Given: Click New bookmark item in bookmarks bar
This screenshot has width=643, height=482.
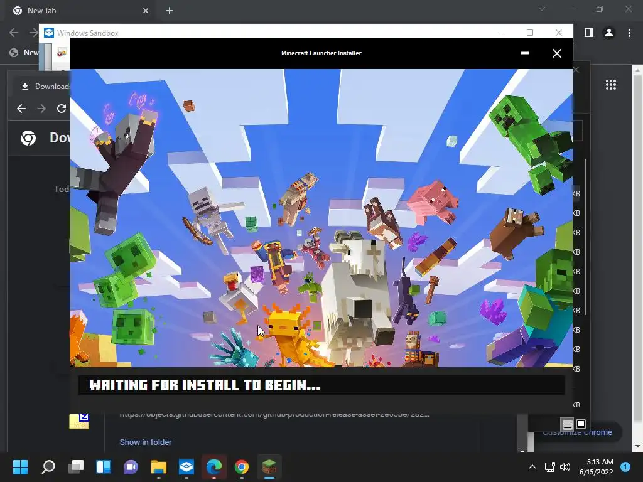Looking at the screenshot, I should pos(24,53).
